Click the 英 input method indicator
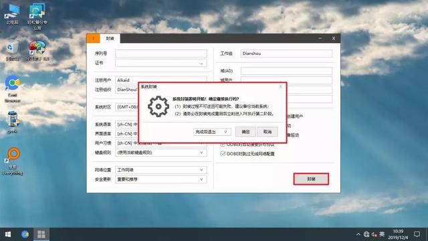This screenshot has height=241, width=428. [382, 234]
